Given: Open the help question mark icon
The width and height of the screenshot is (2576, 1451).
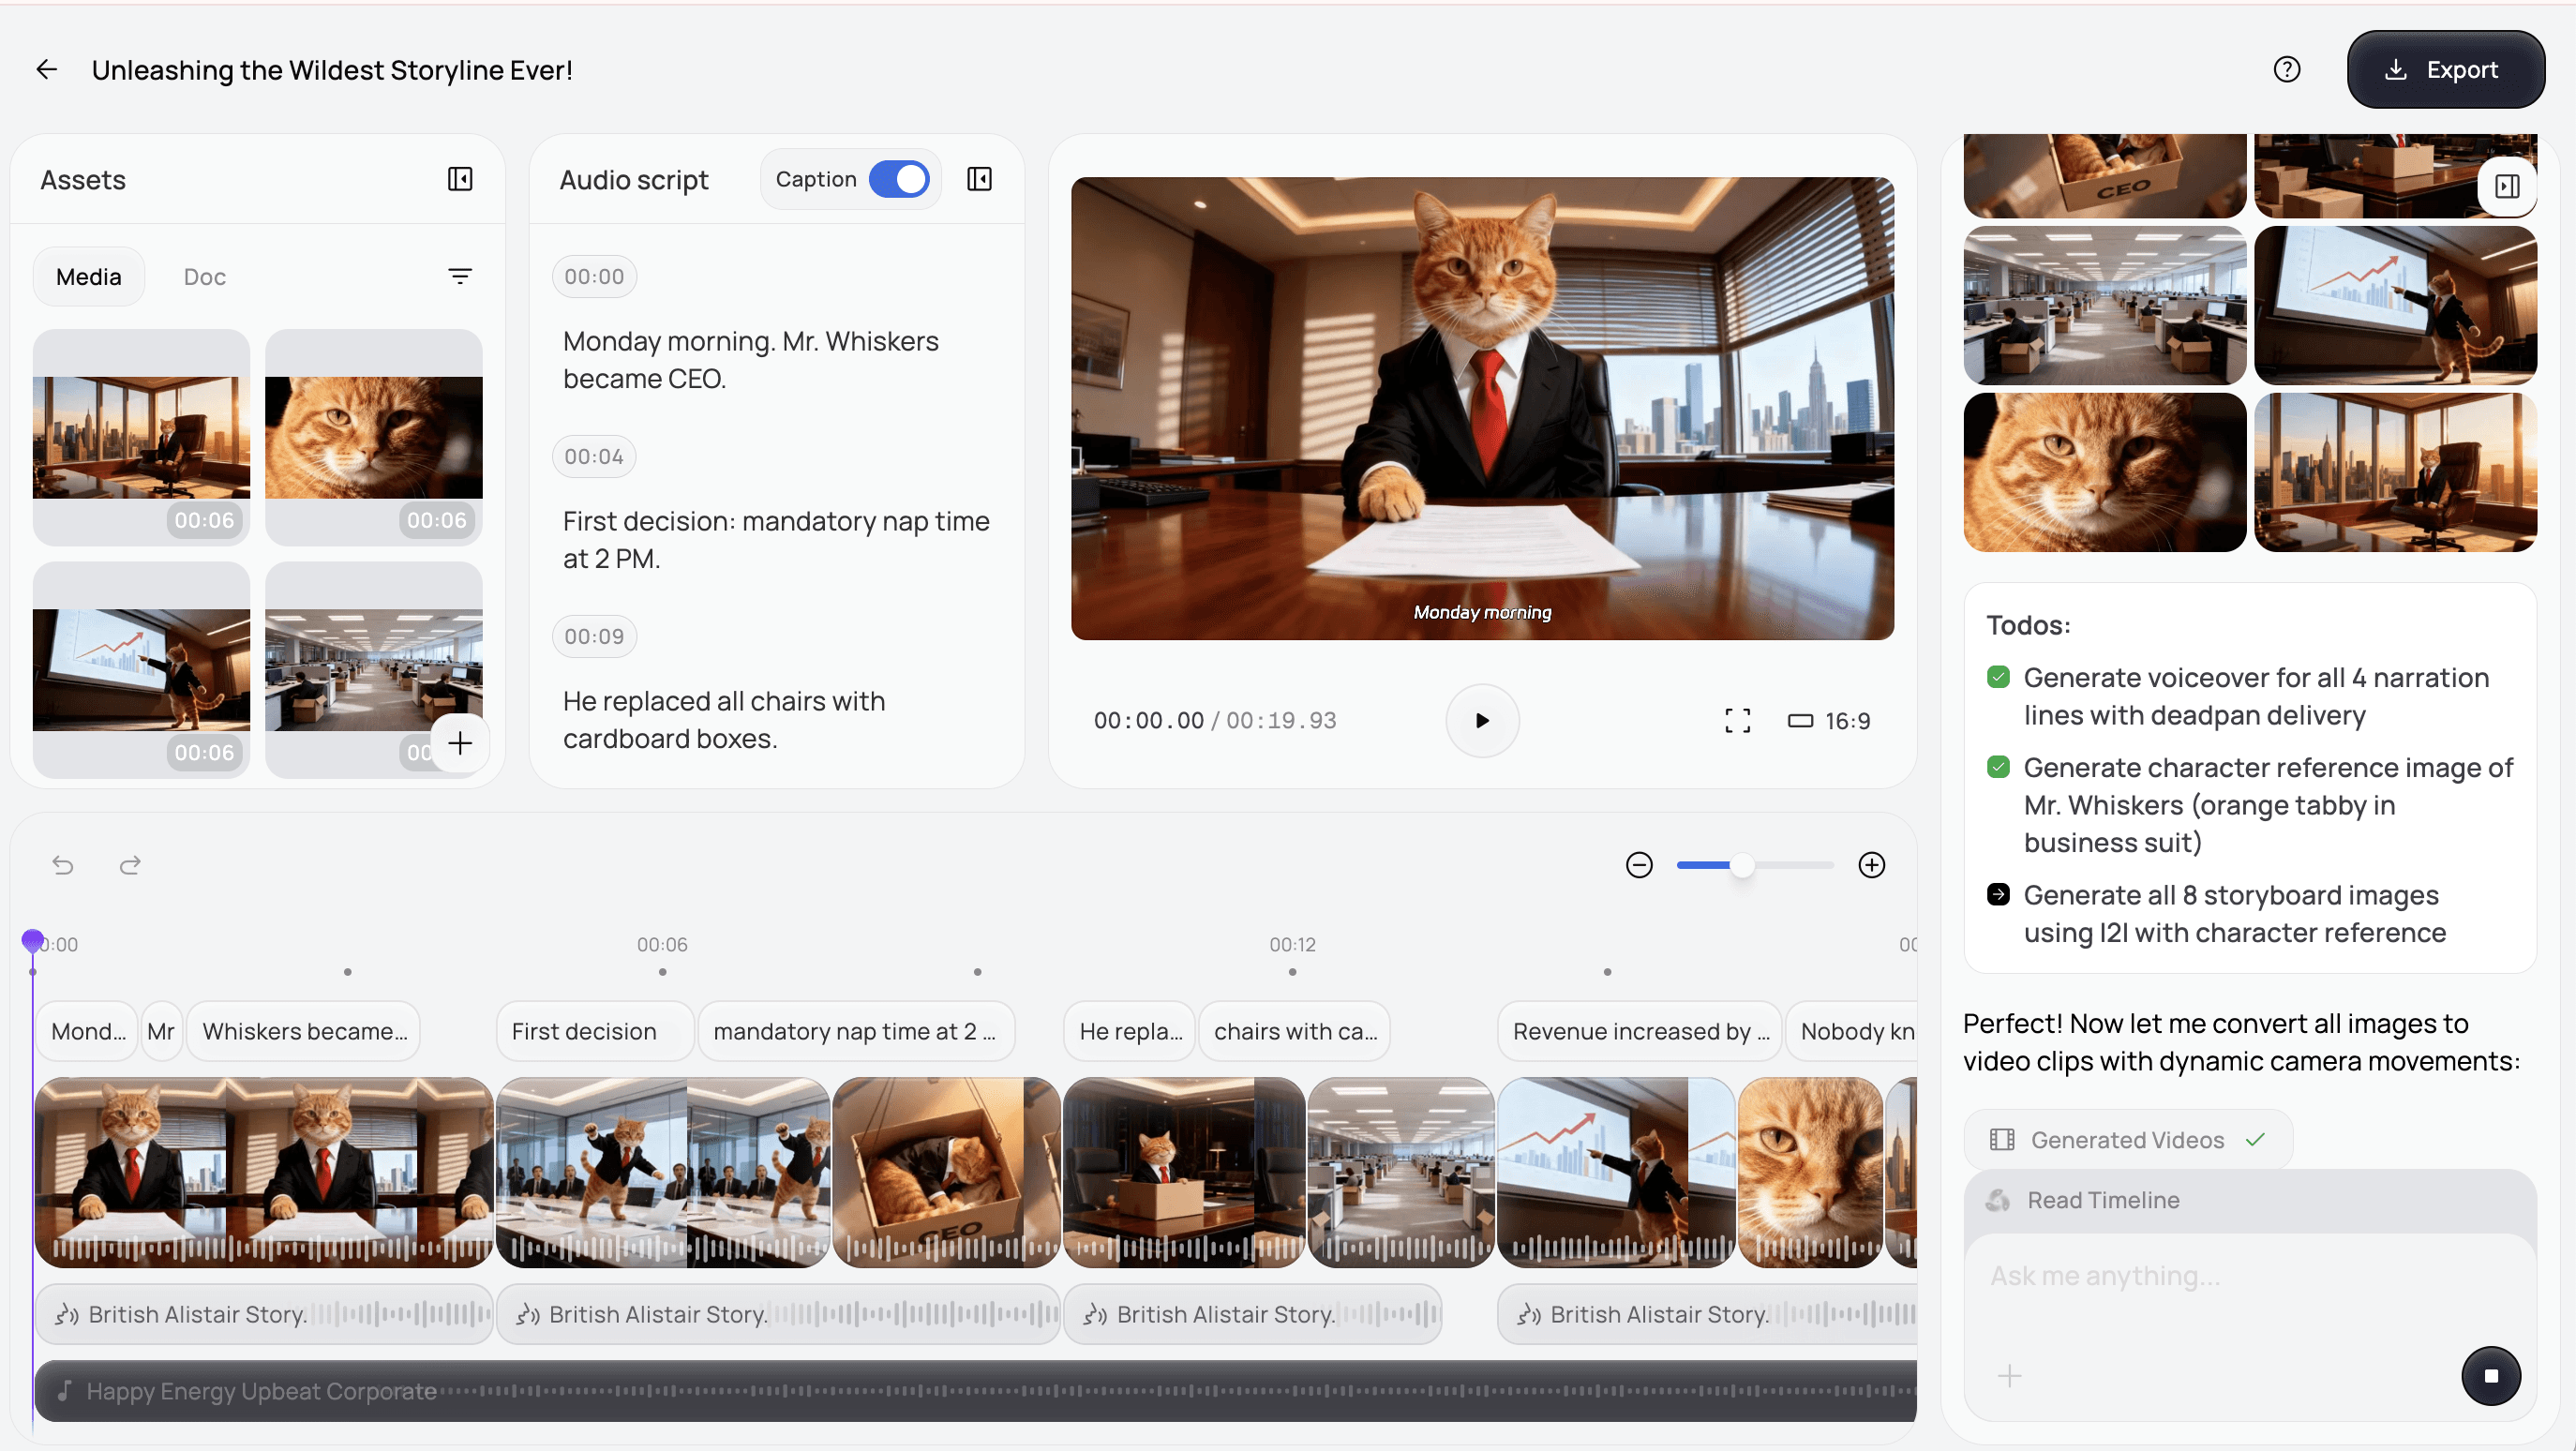Looking at the screenshot, I should (2286, 69).
